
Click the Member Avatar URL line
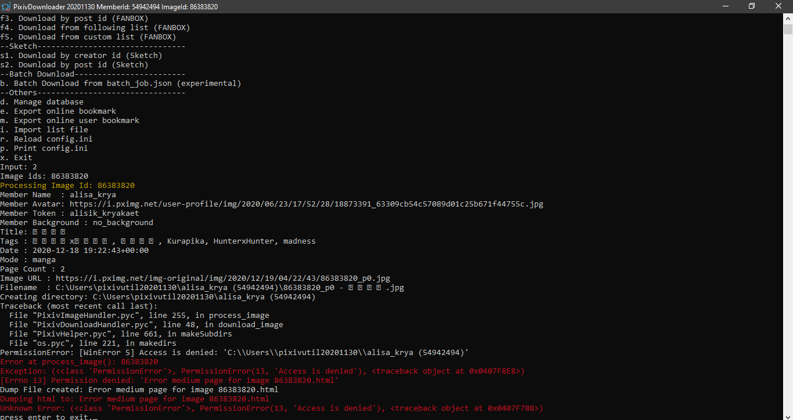[272, 204]
